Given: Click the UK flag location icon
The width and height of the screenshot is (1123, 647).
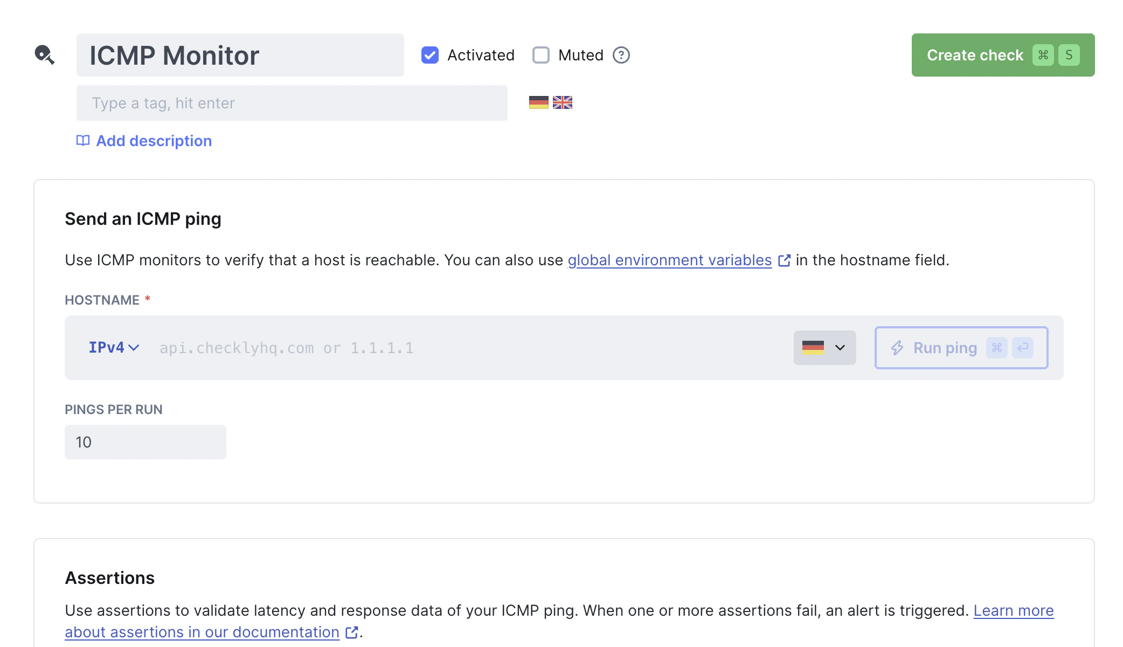Looking at the screenshot, I should (562, 102).
